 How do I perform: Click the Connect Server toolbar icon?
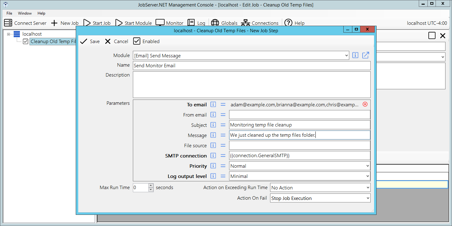tap(8, 23)
